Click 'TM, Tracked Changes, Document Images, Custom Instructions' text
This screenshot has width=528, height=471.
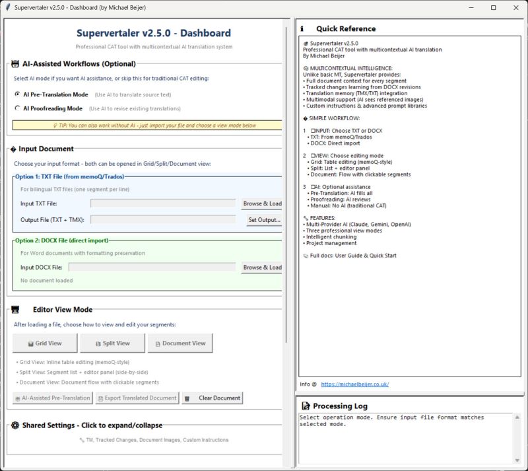(x=157, y=440)
